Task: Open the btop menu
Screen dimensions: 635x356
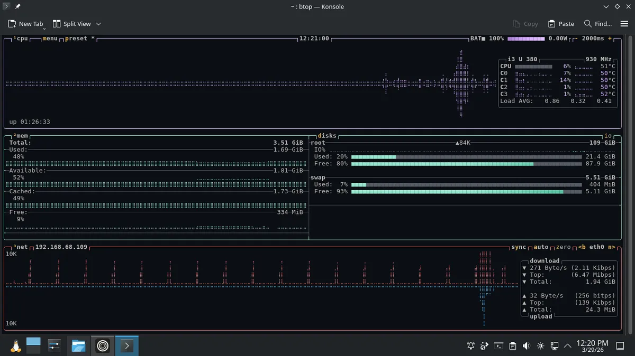Action: (x=50, y=39)
